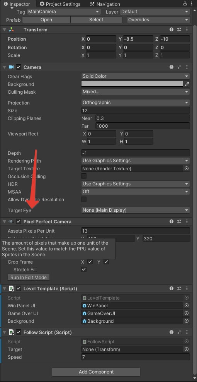Open Inspector panel options menu
197x382 pixels.
click(192, 3)
